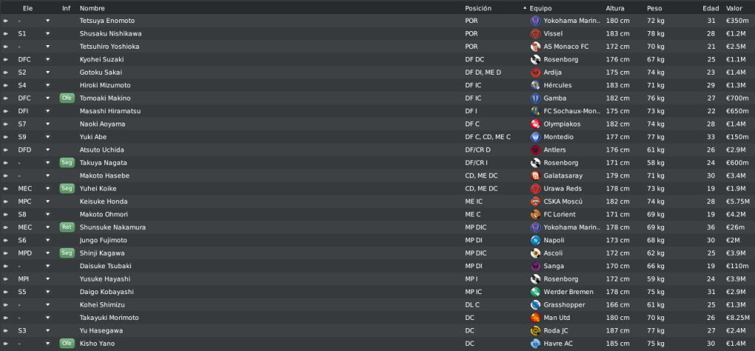Open Makoto Hasebe player profile
Viewport: 755px width, 351px height.
pos(104,176)
